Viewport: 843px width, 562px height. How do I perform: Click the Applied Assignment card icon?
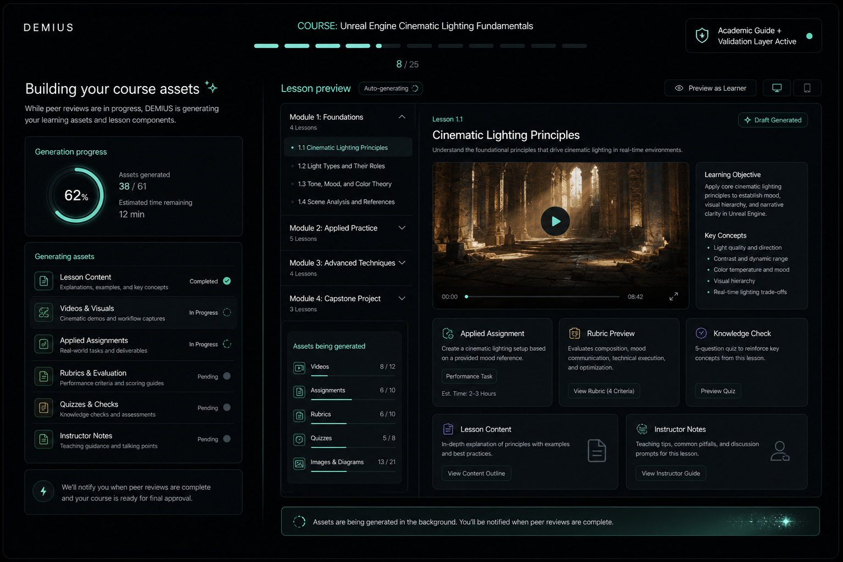pyautogui.click(x=448, y=333)
